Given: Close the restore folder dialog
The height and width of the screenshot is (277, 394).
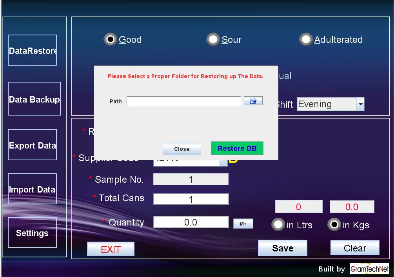Looking at the screenshot, I should (x=182, y=149).
